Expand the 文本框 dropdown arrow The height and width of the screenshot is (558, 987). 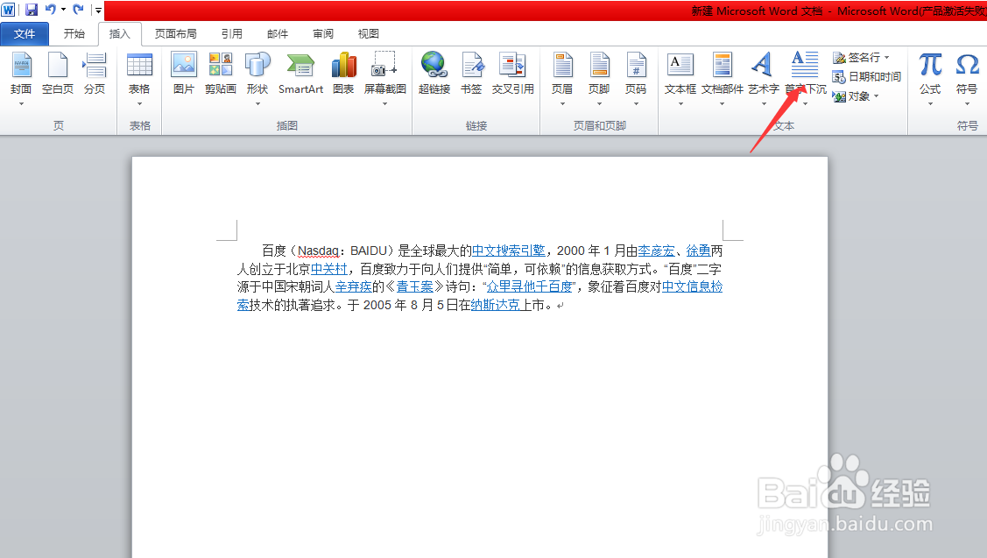click(680, 104)
